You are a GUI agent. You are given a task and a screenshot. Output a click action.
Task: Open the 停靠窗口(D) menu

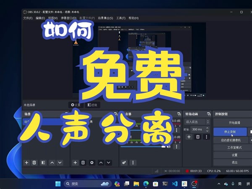pyautogui.click(x=68, y=18)
